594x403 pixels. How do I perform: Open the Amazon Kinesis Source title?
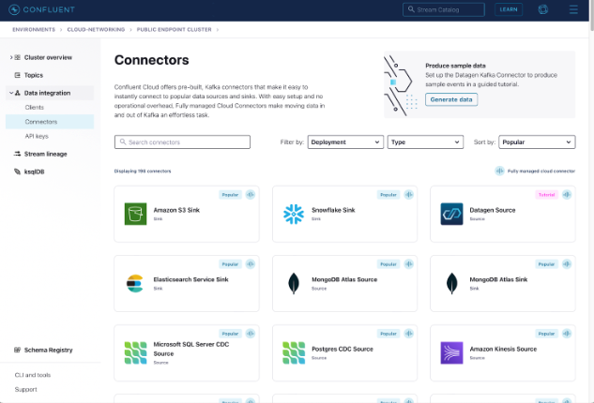(503, 349)
